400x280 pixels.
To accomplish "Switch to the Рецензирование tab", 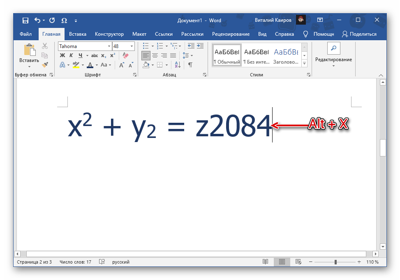I will [231, 34].
